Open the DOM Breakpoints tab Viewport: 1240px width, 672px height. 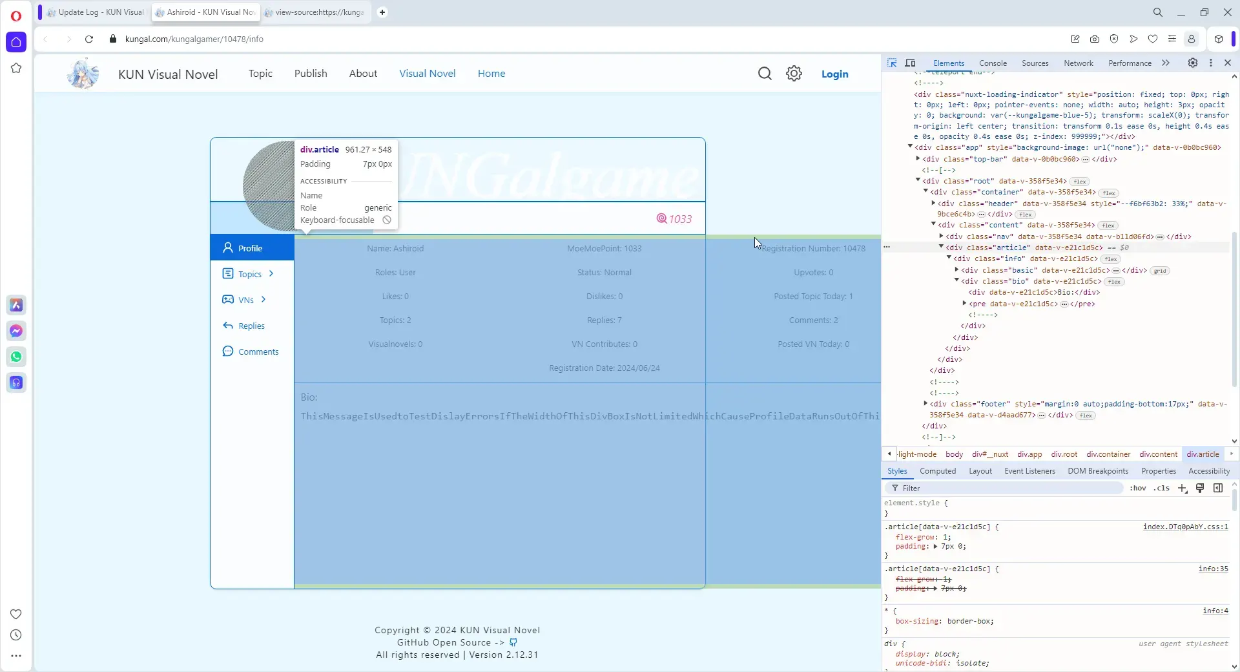click(1098, 471)
